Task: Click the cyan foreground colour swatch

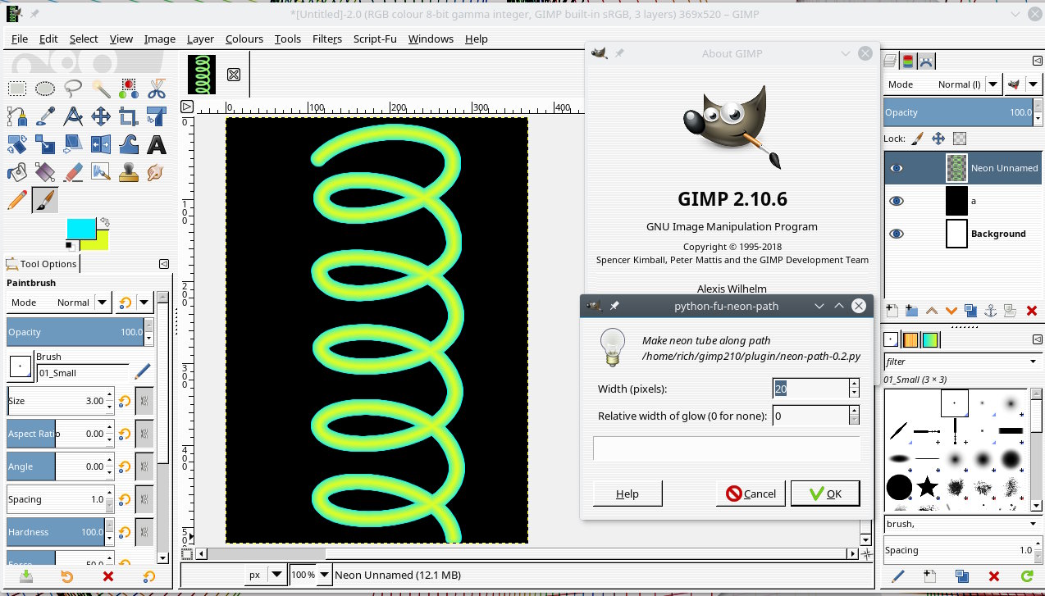Action: (x=80, y=229)
